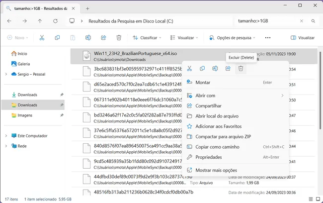Click the trash icon in the top toolbar

tap(119, 37)
